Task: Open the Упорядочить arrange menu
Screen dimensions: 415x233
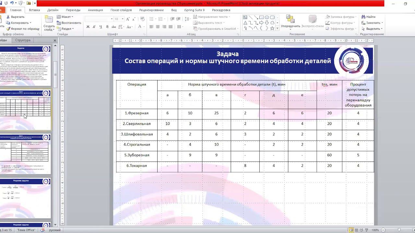Action: (x=290, y=22)
